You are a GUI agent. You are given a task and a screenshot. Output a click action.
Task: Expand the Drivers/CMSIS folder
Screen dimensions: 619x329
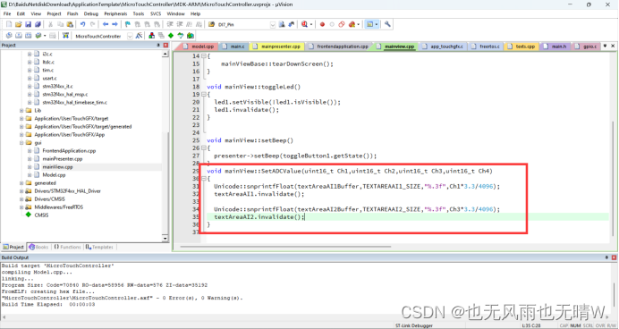[x=21, y=199]
